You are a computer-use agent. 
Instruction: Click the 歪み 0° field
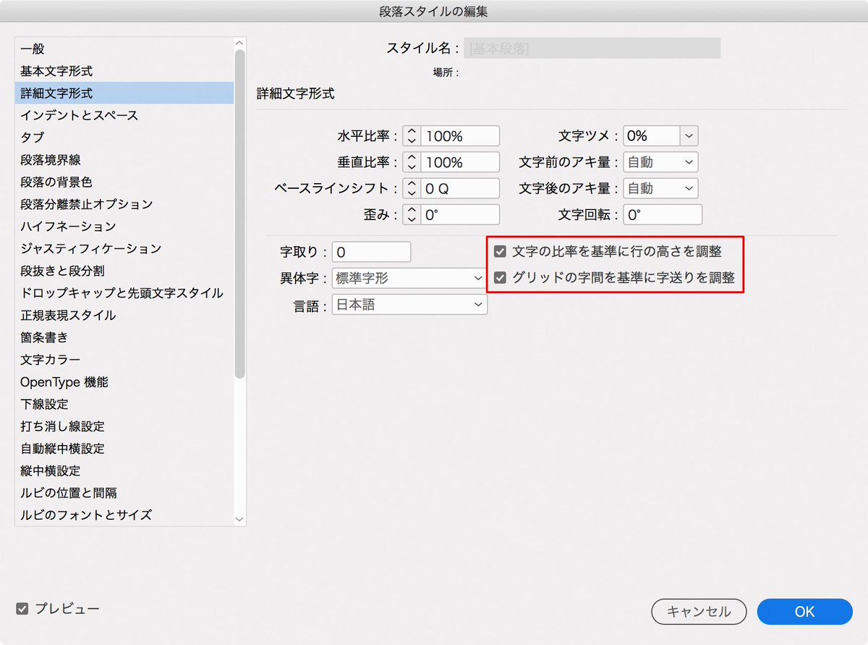pos(460,214)
